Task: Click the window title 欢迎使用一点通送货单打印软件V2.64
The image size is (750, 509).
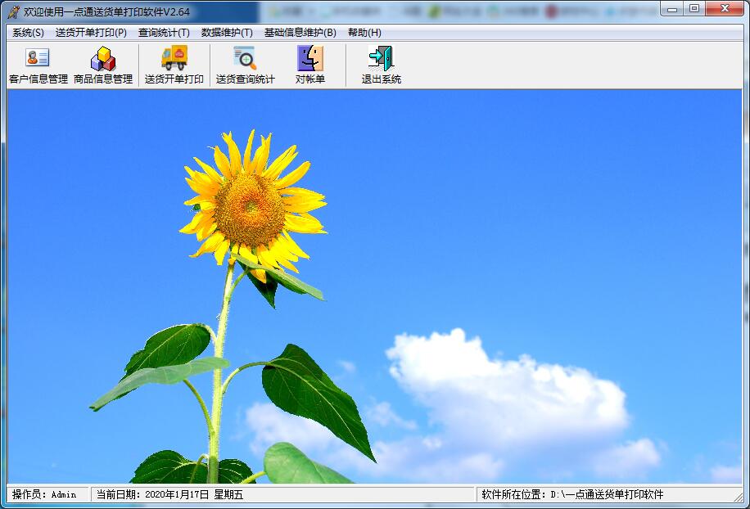Action: pyautogui.click(x=106, y=11)
